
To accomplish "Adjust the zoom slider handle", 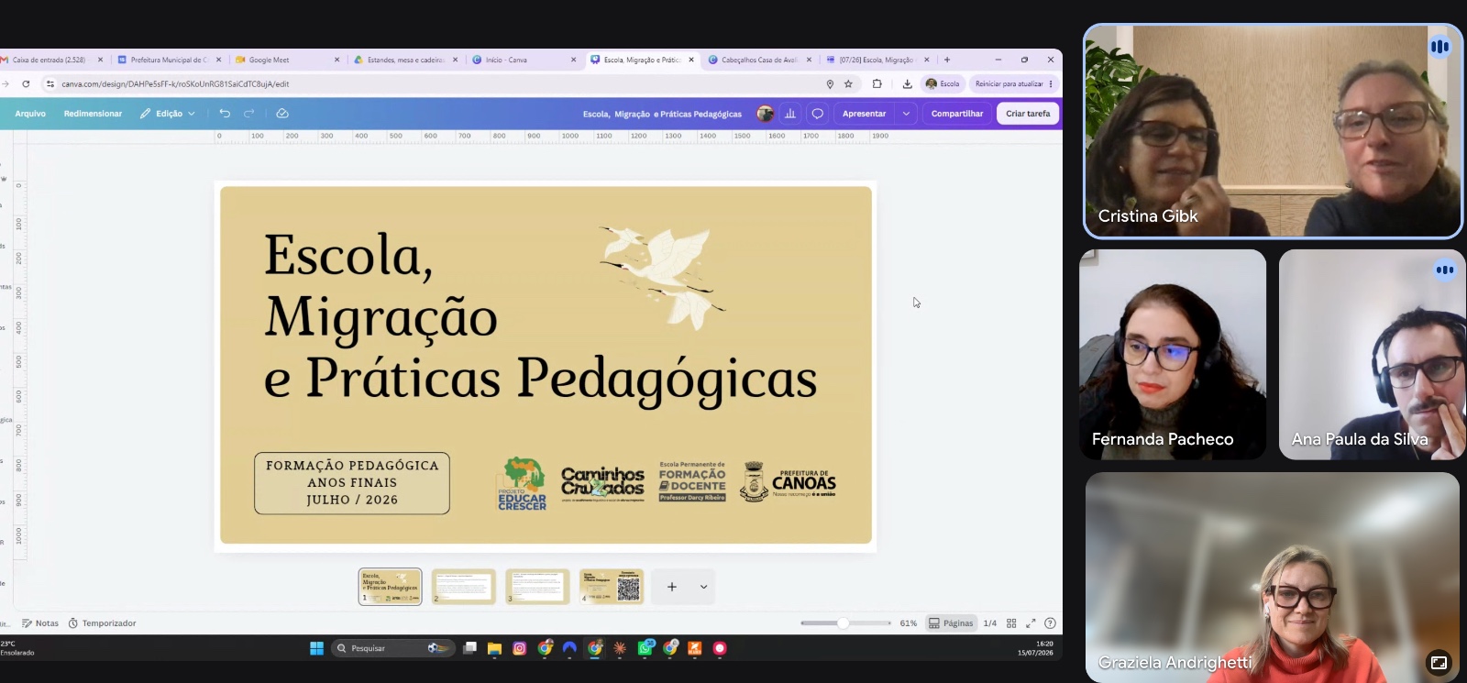I will 843,623.
